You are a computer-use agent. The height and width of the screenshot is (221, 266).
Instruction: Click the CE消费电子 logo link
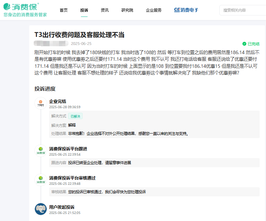[186, 10]
